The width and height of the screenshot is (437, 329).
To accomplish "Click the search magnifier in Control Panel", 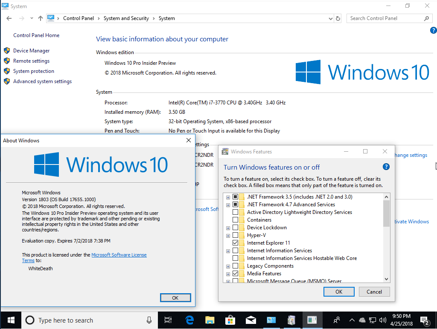I will click(x=426, y=18).
